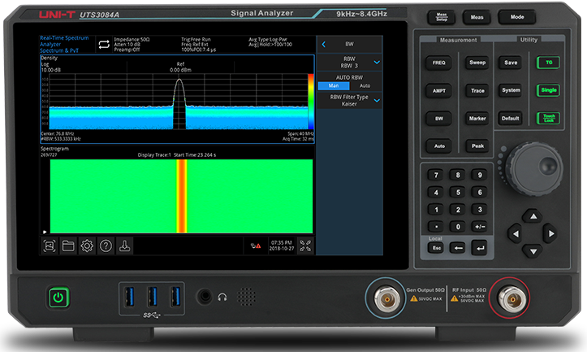Push the BW hardware key
The height and width of the screenshot is (352, 587).
pyautogui.click(x=438, y=119)
